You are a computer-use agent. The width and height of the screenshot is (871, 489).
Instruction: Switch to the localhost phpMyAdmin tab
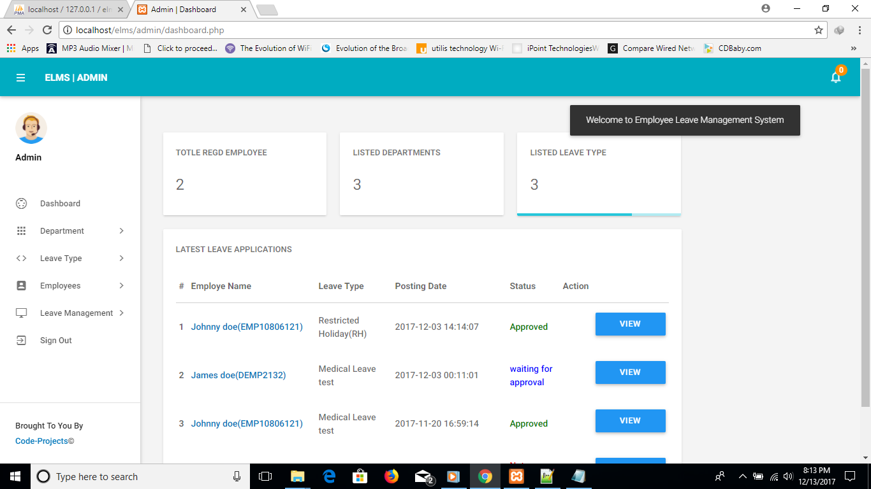(x=64, y=10)
